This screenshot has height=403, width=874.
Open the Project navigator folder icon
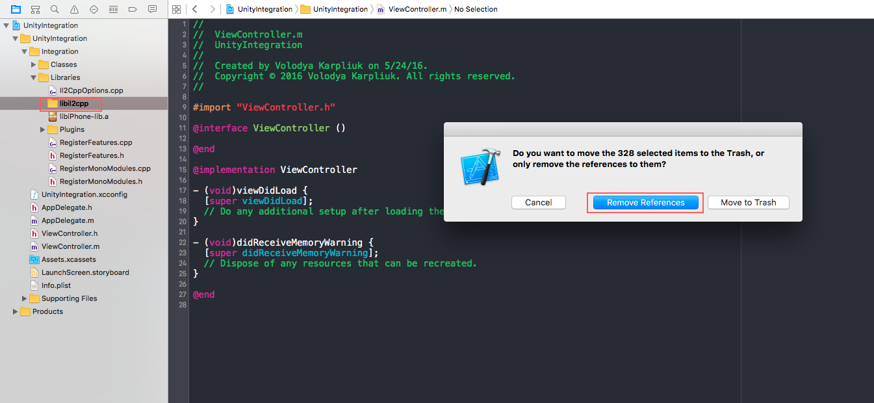pos(16,9)
